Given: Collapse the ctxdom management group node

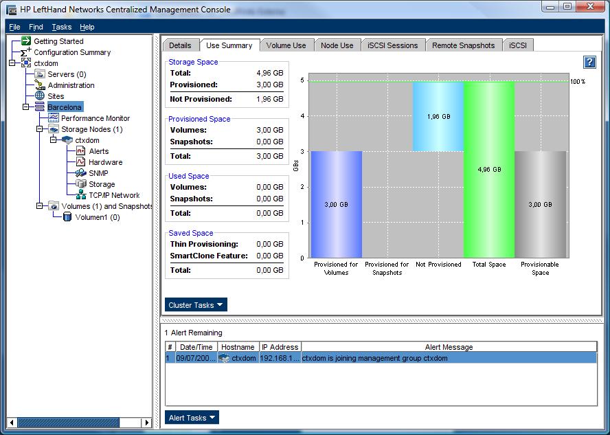Looking at the screenshot, I should click(x=12, y=63).
